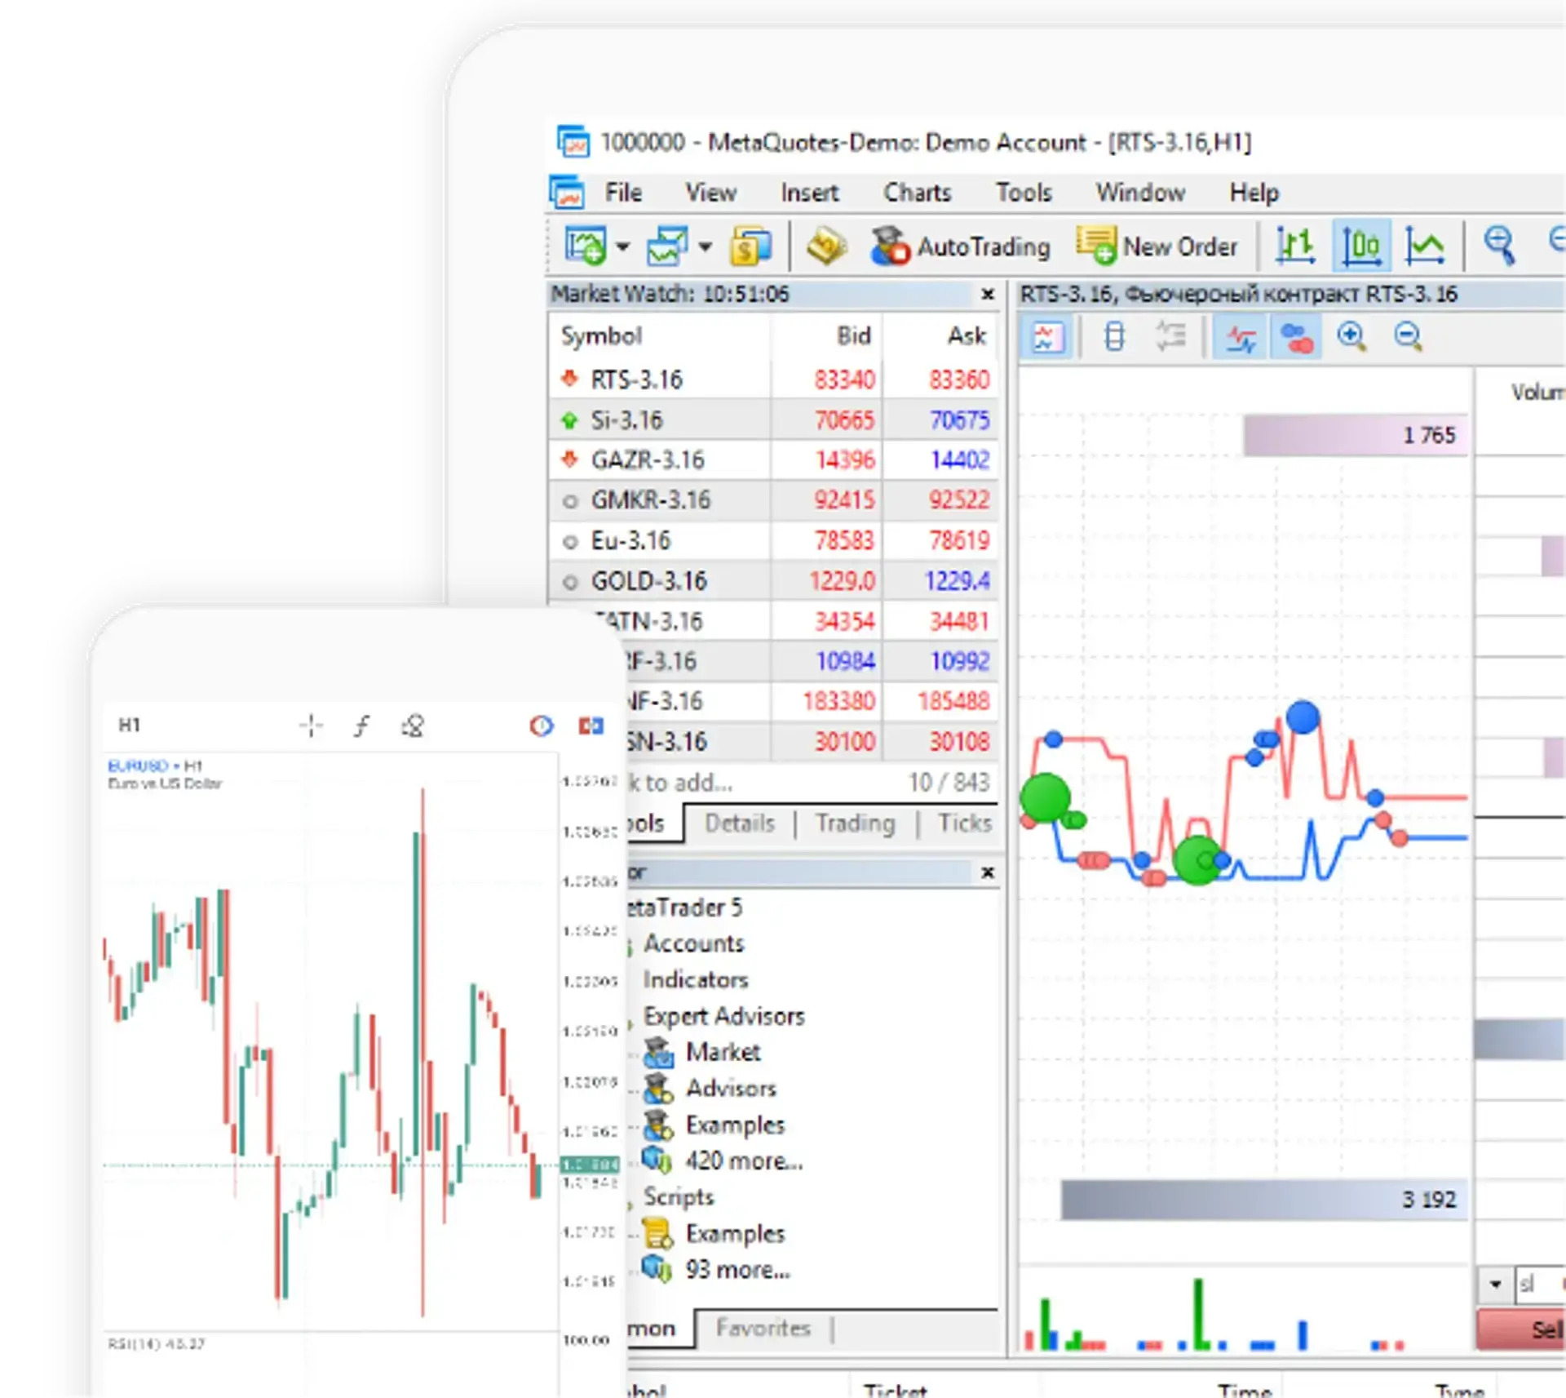1566x1398 pixels.
Task: Switch to the Ticks tab
Action: [x=964, y=823]
